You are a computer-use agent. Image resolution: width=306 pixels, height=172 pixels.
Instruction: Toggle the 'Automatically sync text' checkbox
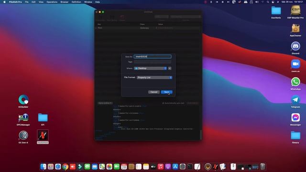tap(163, 103)
